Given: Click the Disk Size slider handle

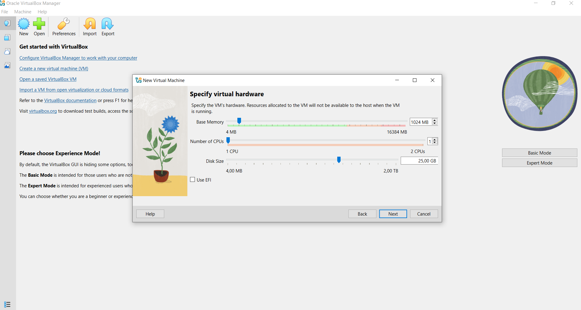Looking at the screenshot, I should 339,159.
